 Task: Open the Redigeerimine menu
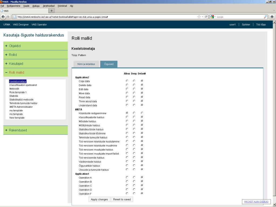pos(13,6)
